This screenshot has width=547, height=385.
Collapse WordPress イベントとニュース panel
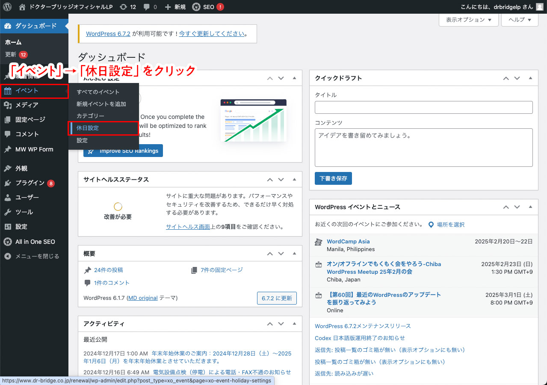coord(530,207)
